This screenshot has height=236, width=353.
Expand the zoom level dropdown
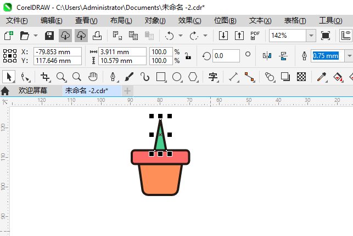311,36
